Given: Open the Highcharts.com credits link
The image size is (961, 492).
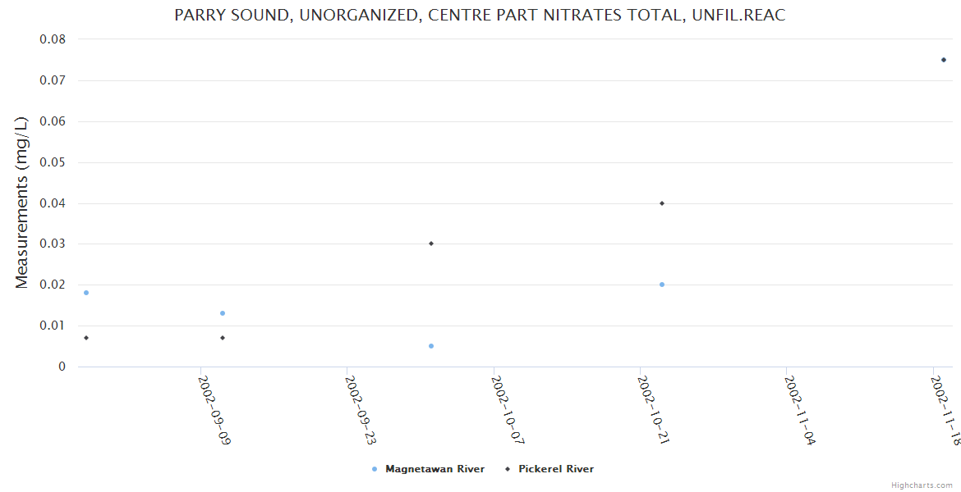Looking at the screenshot, I should [922, 485].
